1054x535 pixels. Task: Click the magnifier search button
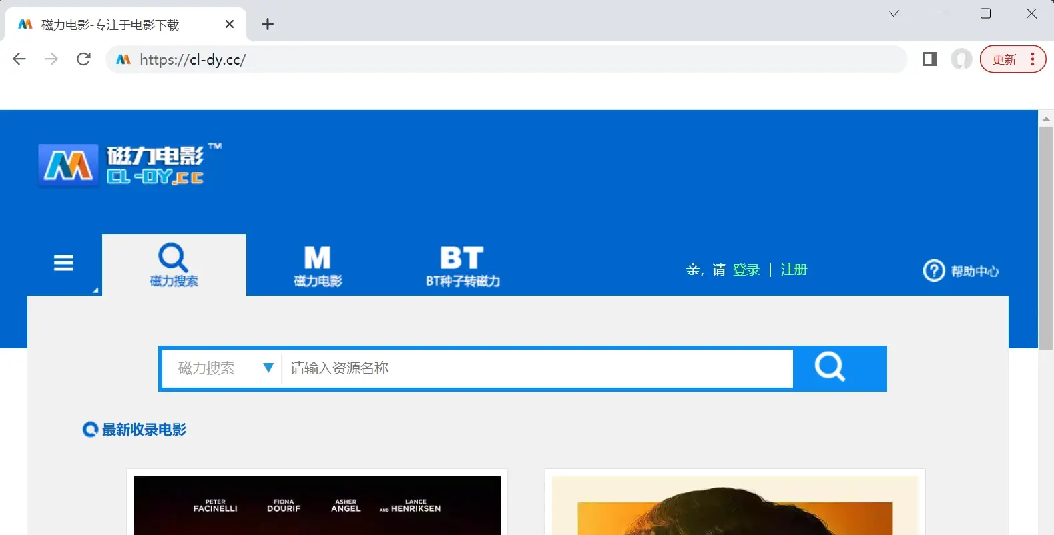click(x=840, y=368)
